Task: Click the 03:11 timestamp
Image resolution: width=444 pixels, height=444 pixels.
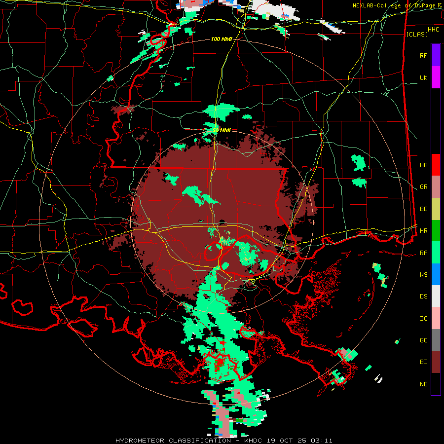Action: (x=321, y=441)
